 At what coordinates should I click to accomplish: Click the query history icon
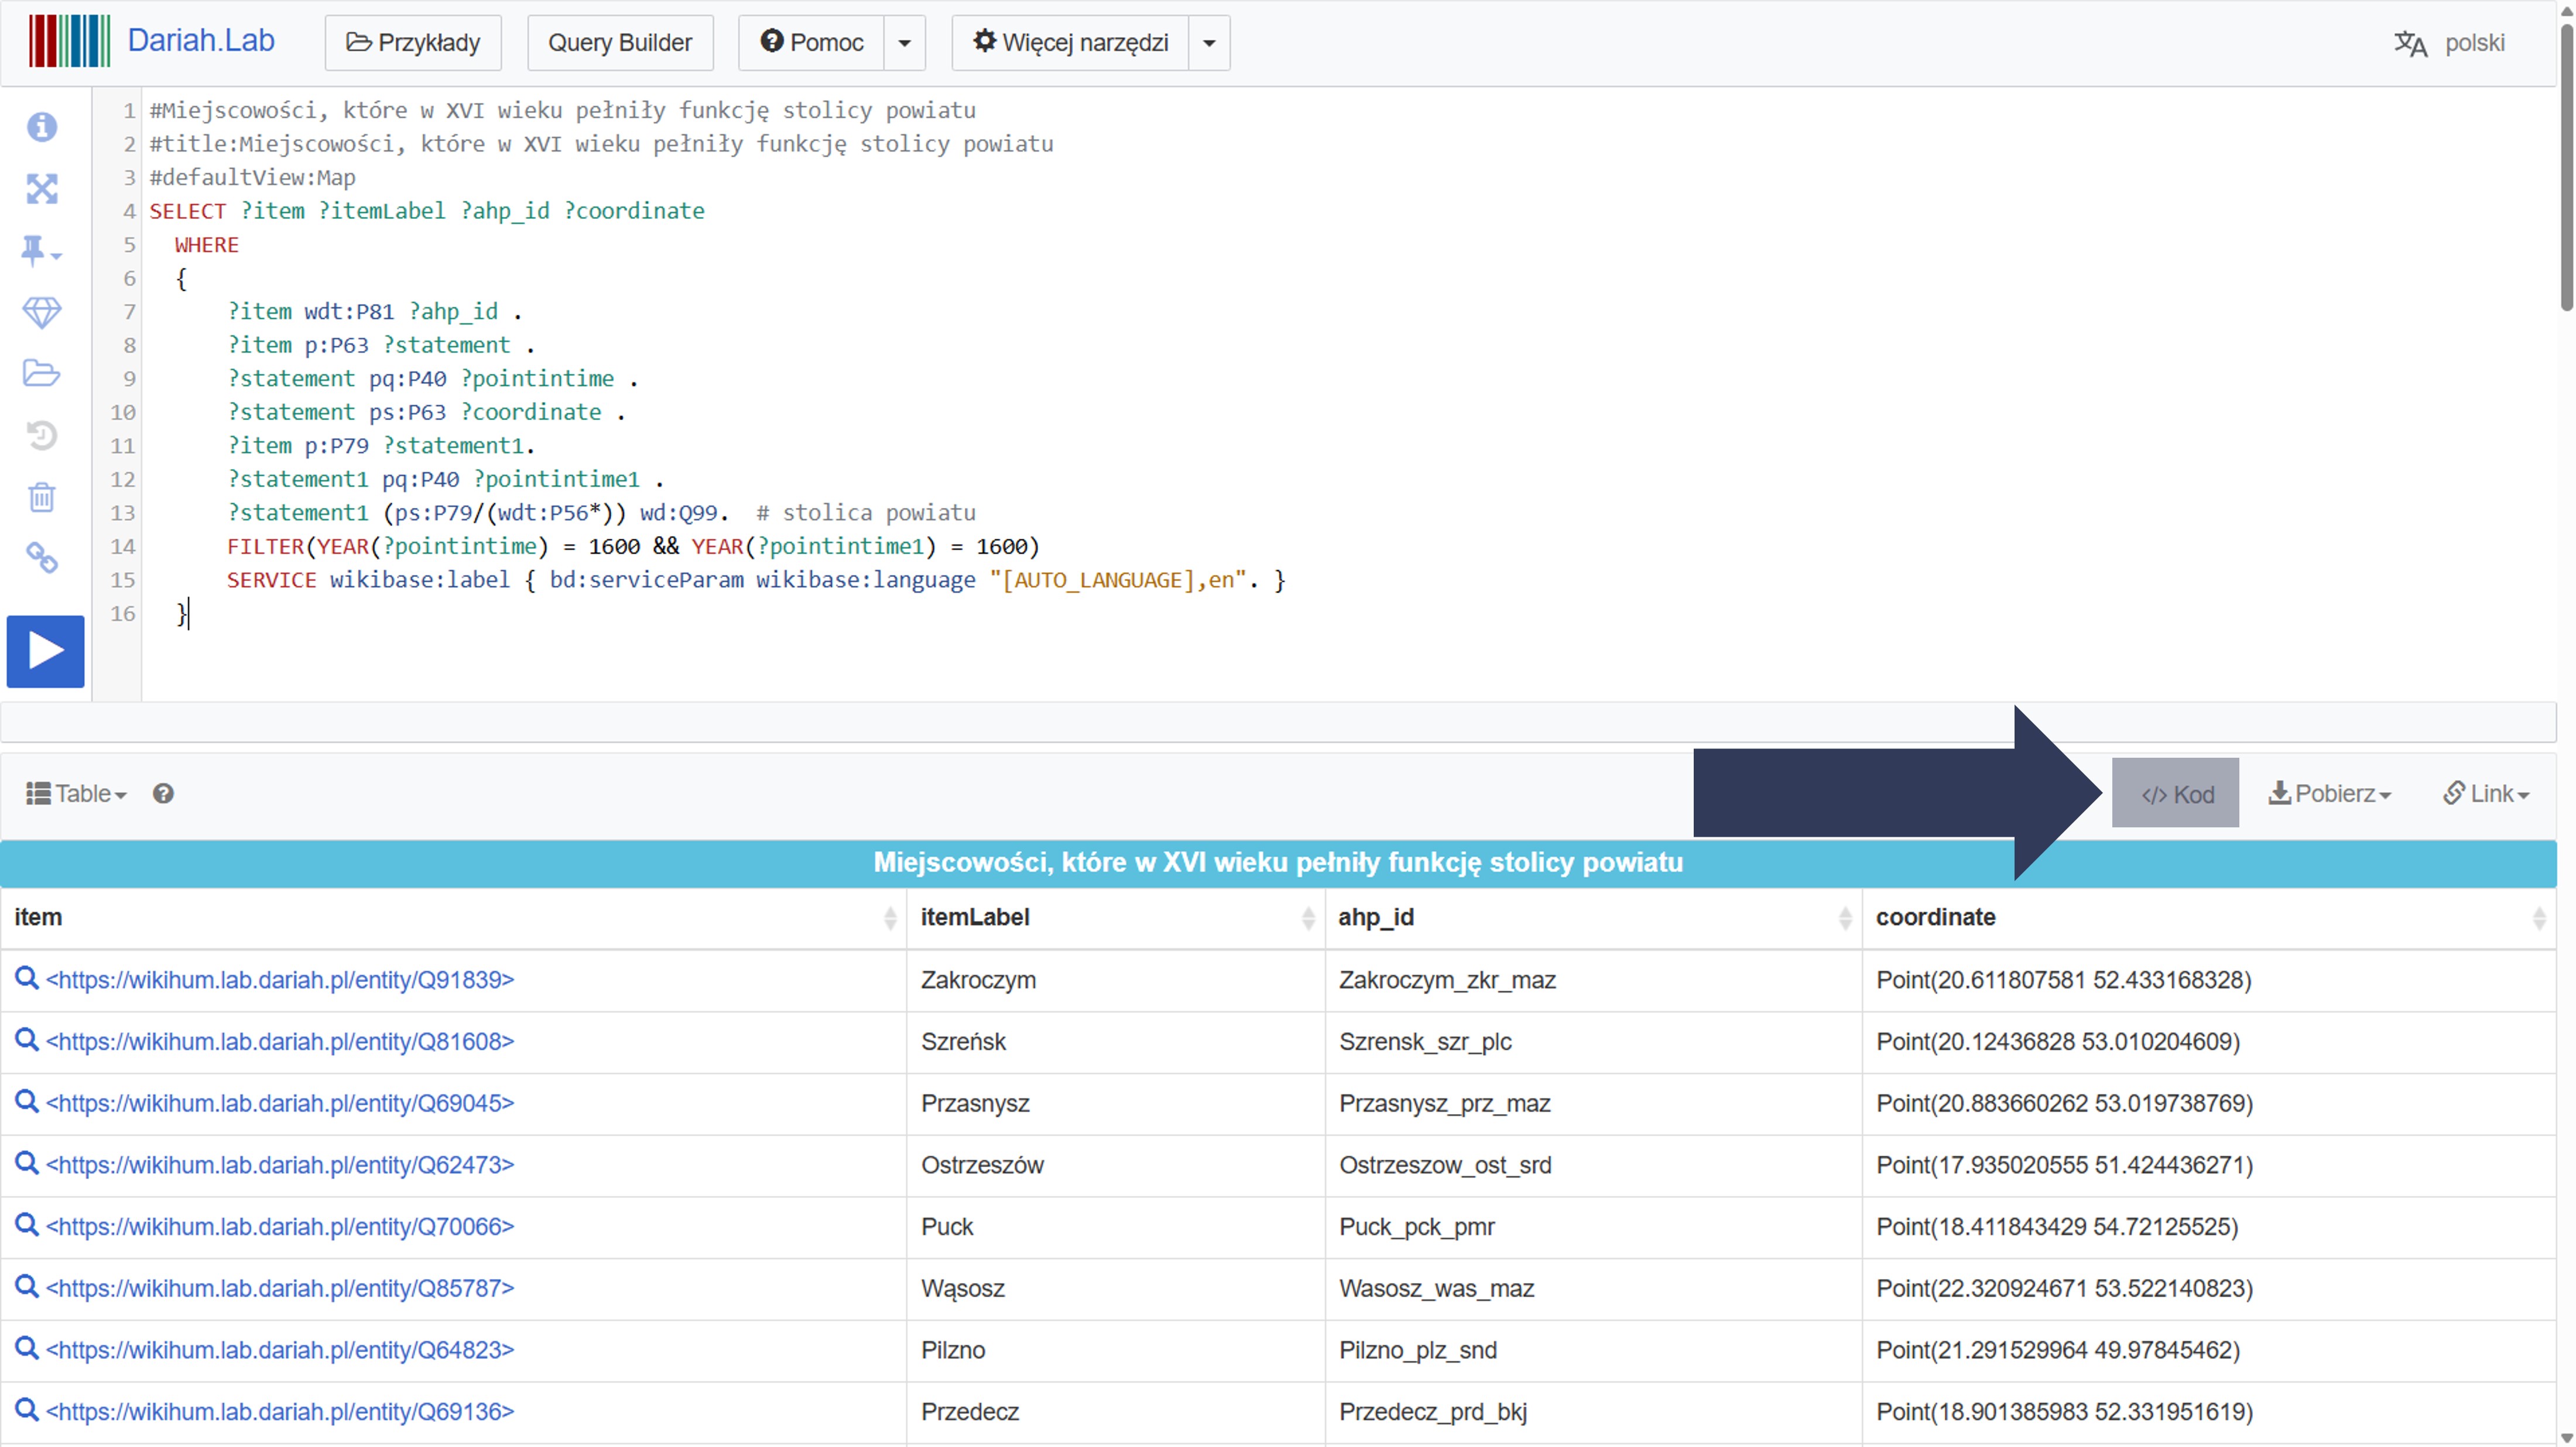[x=42, y=435]
